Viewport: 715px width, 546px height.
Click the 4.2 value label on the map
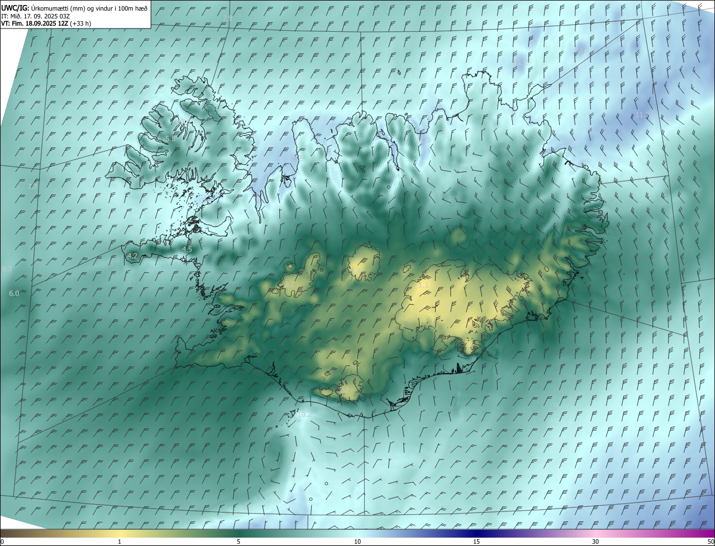[132, 256]
